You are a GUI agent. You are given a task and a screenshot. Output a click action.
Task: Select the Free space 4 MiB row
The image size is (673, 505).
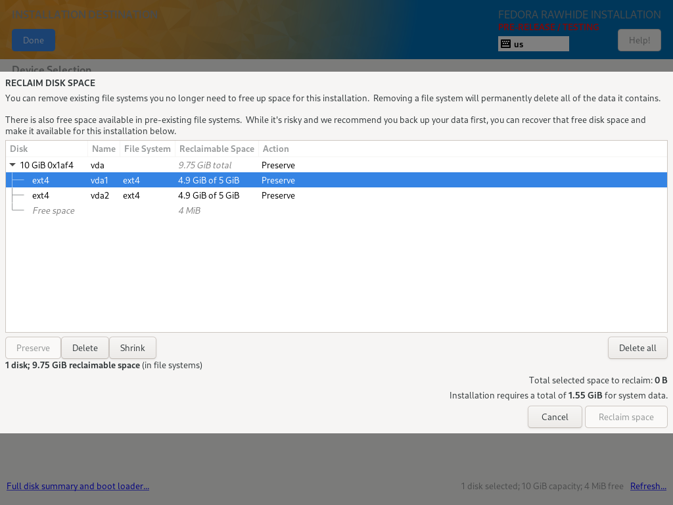(336, 210)
